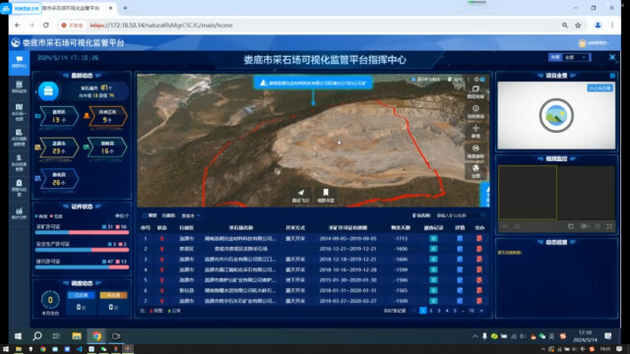The width and height of the screenshot is (630, 354).
Task: Open Windows Start menu
Action: [18, 336]
